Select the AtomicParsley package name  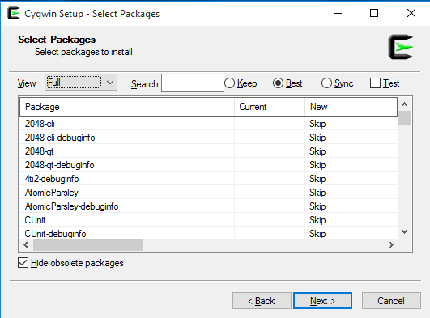[x=52, y=193]
